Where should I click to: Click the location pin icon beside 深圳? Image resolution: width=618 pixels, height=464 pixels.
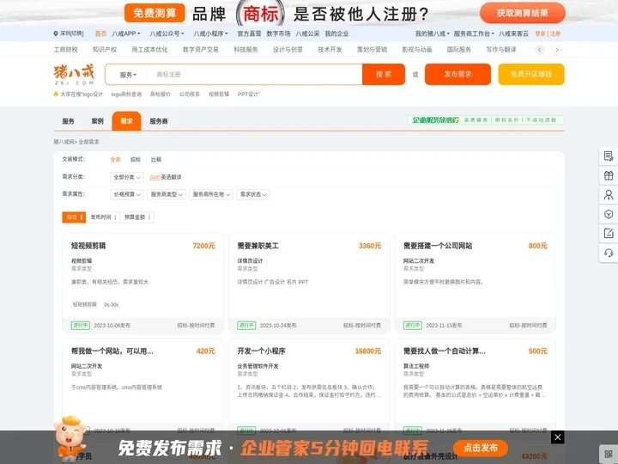click(56, 34)
